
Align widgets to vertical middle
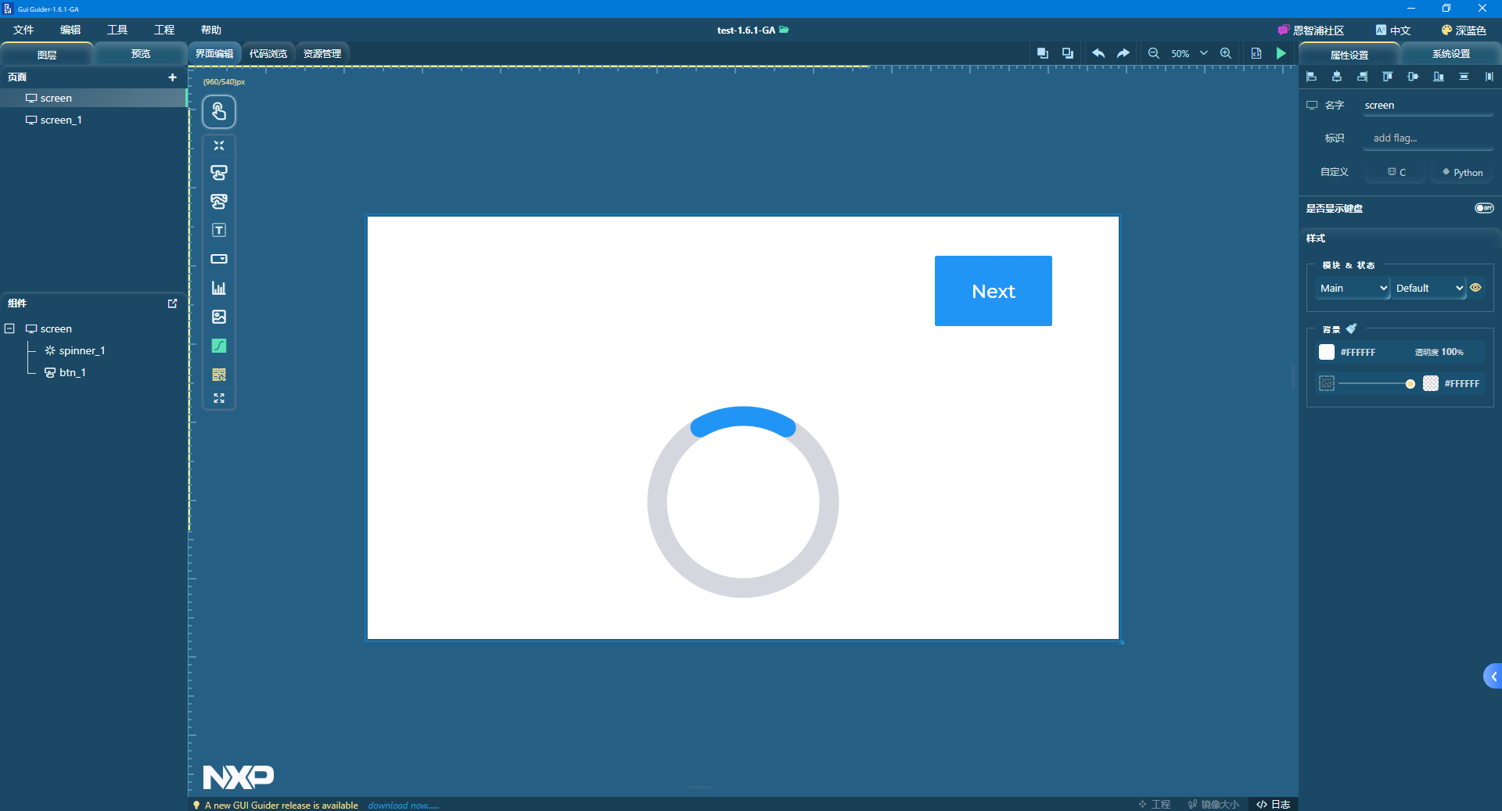tap(1413, 77)
